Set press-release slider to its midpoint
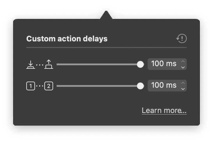Viewport: 213px width, 141px height. point(100,64)
